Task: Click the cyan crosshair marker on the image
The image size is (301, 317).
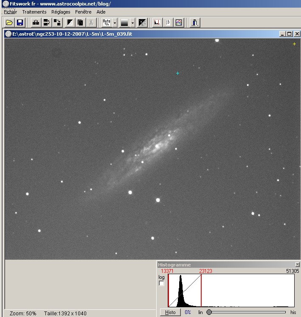Action: 177,73
